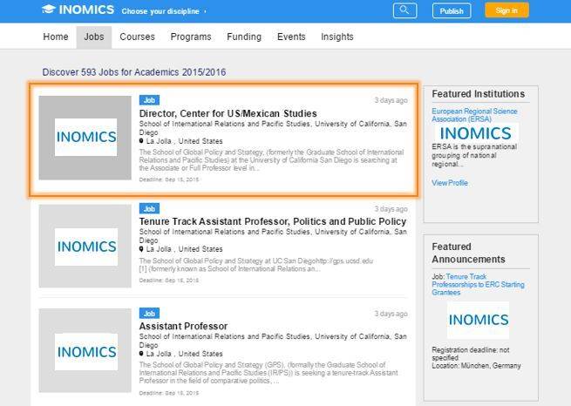The height and width of the screenshot is (406, 571).
Task: Click the orange Sign in button
Action: (506, 10)
